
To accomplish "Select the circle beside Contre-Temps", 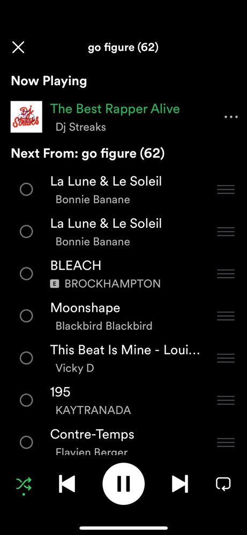I will [26, 443].
